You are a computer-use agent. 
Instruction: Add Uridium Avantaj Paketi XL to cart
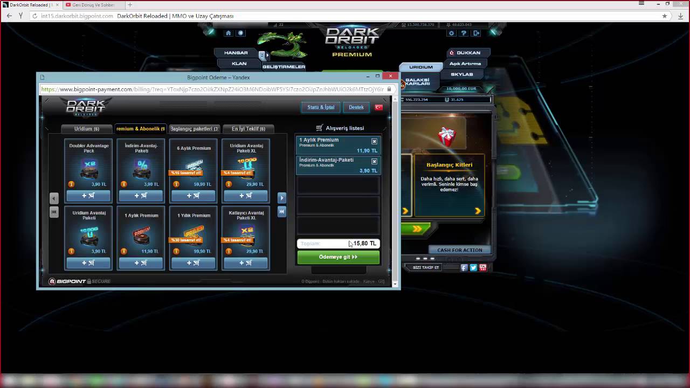(246, 196)
